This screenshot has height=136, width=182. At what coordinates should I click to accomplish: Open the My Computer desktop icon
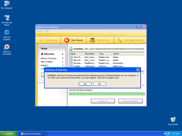pyautogui.click(x=7, y=4)
